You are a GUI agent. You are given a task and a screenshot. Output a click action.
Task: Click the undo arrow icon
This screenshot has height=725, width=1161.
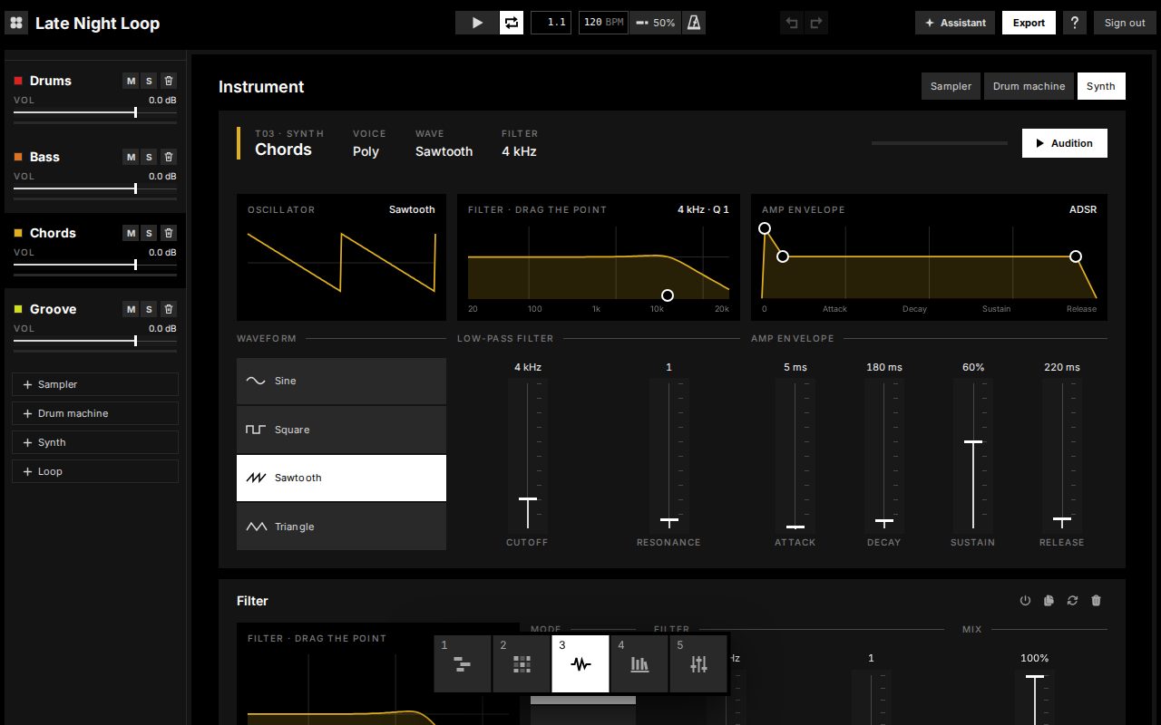point(792,23)
